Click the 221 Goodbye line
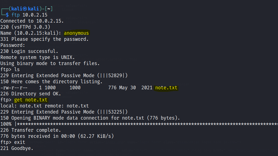The height and width of the screenshot is (156, 278). point(17,148)
